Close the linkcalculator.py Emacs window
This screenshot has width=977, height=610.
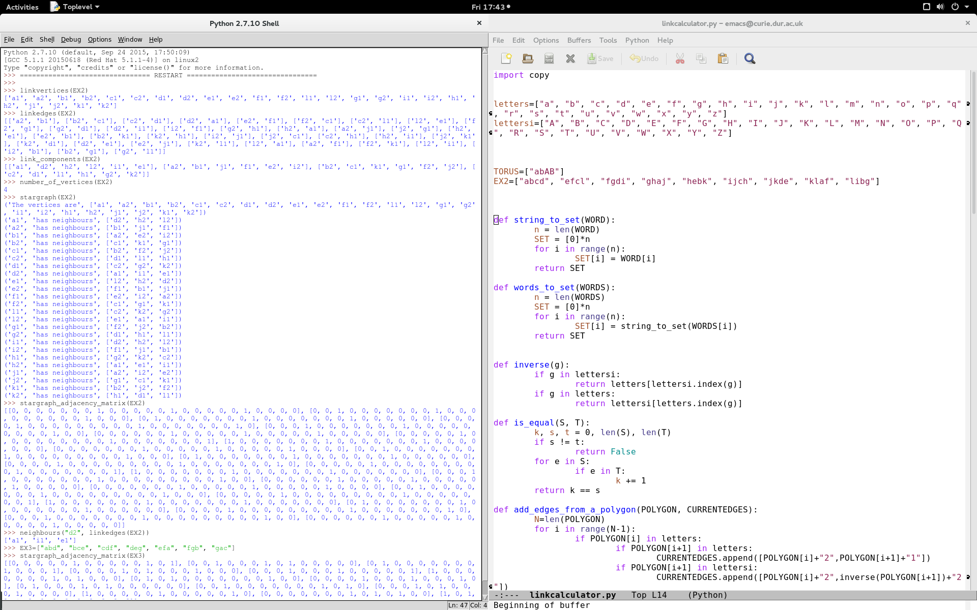point(967,23)
